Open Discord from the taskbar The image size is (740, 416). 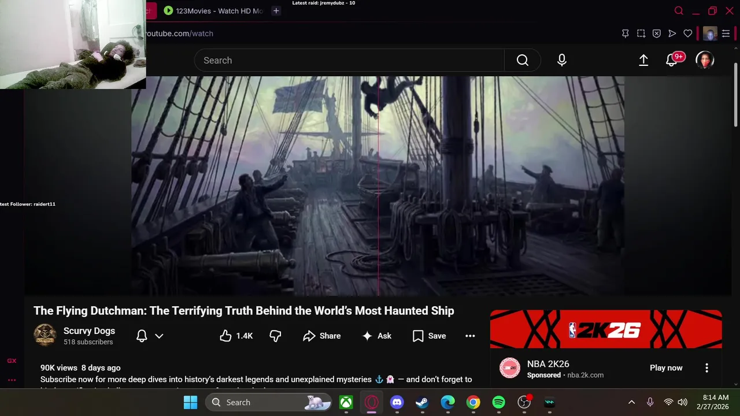tap(397, 402)
